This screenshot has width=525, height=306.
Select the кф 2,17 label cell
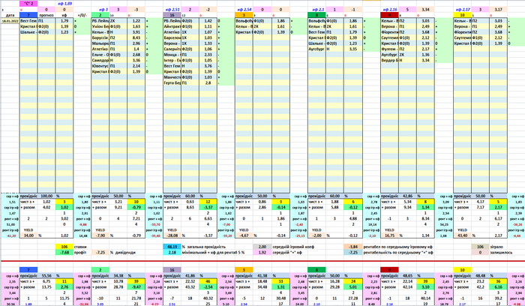click(463, 9)
